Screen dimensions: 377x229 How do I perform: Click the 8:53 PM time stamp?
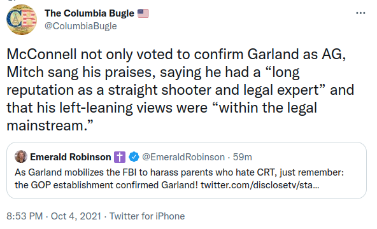click(x=25, y=216)
